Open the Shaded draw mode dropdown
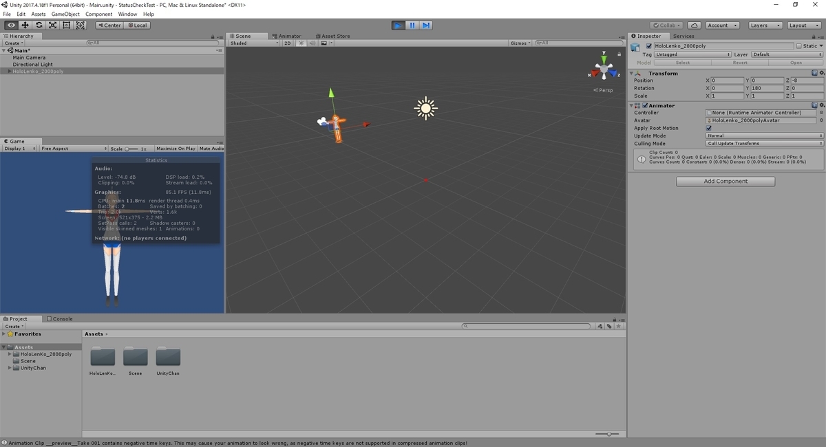Image resolution: width=826 pixels, height=447 pixels. pos(254,43)
